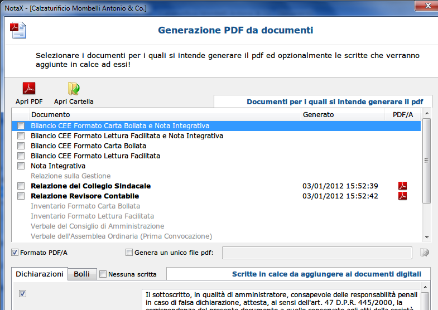Open PDF icon for Relazione del Collegio Sindacale
Screen dimensions: 438x310
coord(402,186)
